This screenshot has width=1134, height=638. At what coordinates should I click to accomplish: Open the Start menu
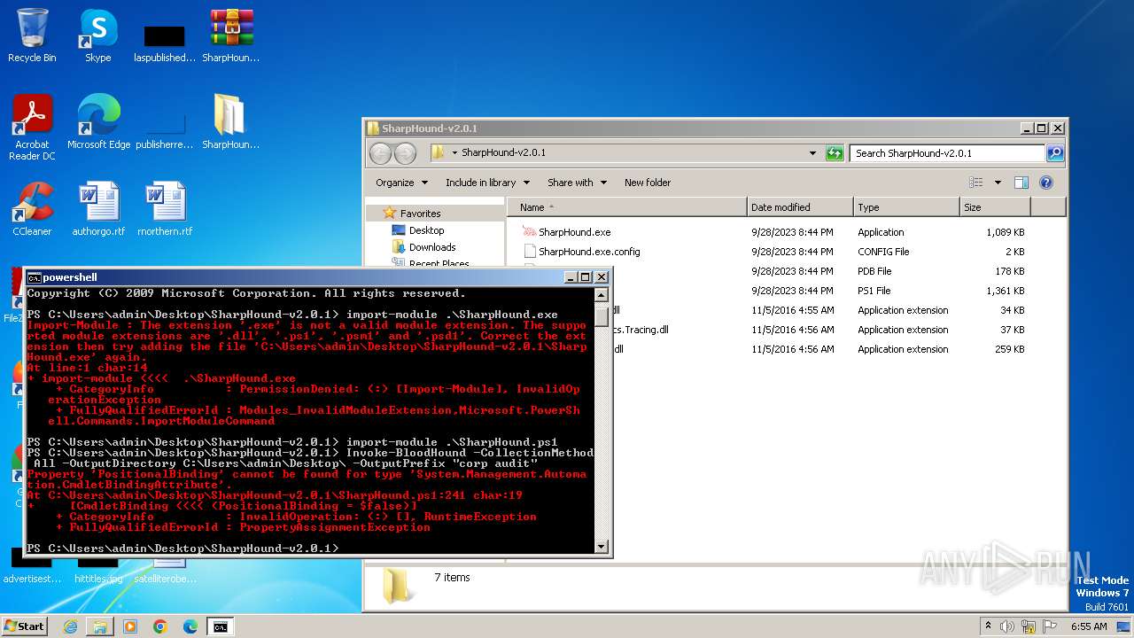pyautogui.click(x=25, y=626)
